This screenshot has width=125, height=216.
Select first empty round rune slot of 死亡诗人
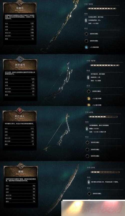[87, 150]
